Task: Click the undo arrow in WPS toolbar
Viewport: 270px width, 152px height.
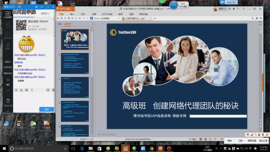Action: click(x=80, y=18)
